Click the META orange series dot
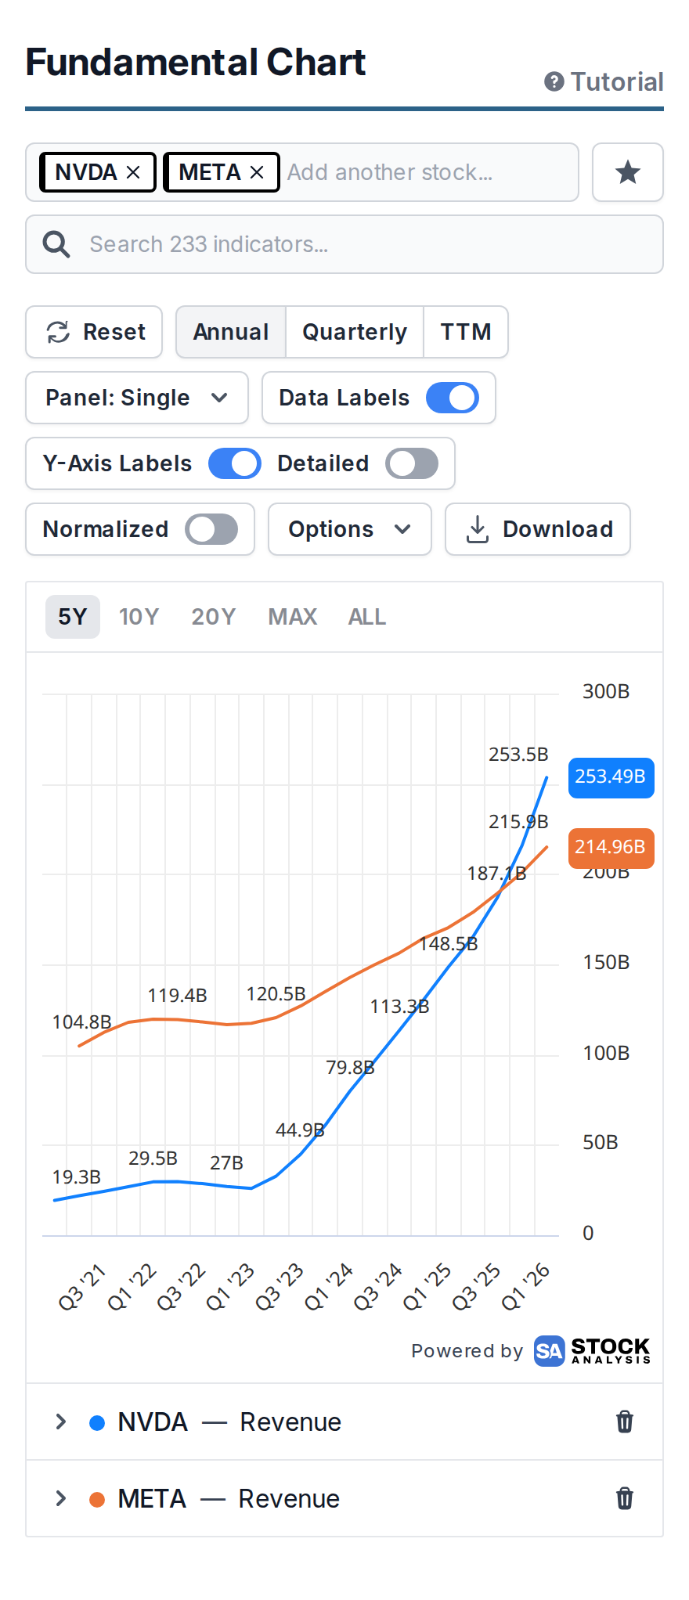Image resolution: width=689 pixels, height=1600 pixels. point(97,1499)
